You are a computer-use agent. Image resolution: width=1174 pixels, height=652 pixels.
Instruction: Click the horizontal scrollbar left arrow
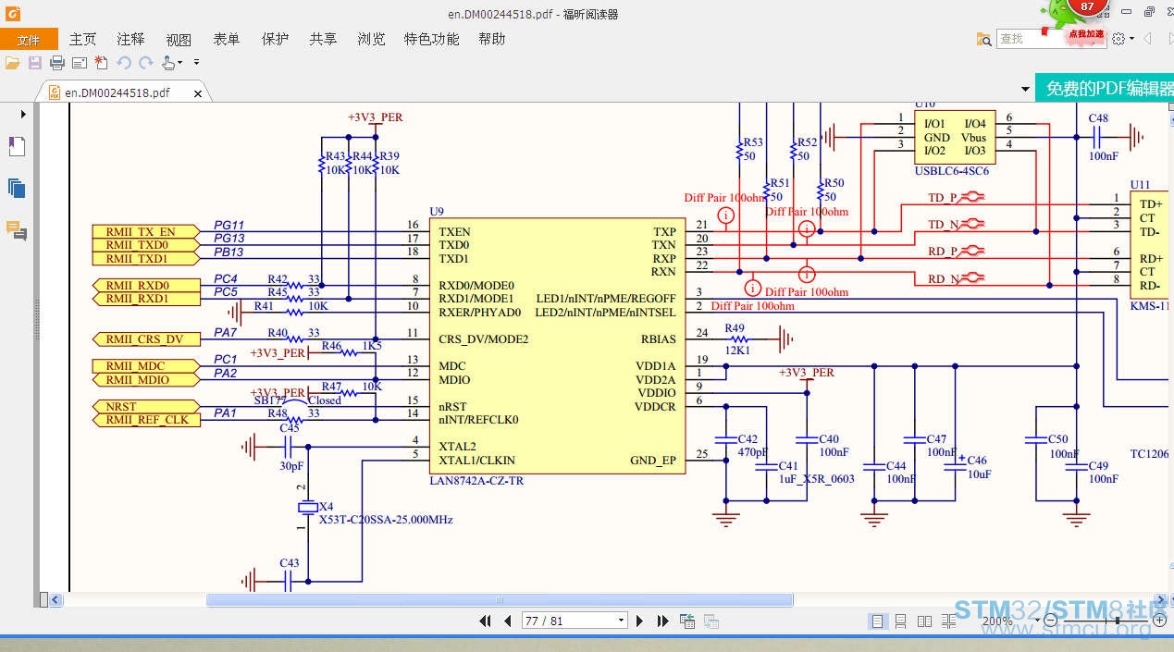click(x=56, y=600)
